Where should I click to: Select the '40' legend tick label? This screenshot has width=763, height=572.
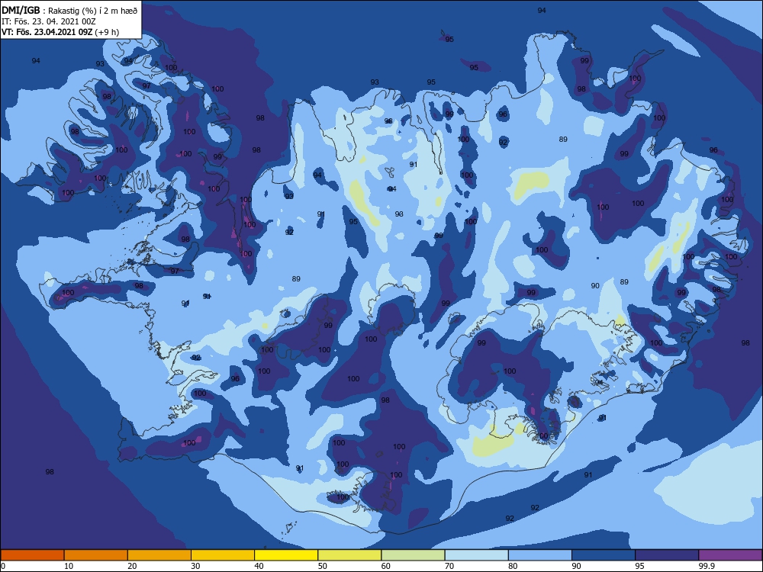point(259,566)
